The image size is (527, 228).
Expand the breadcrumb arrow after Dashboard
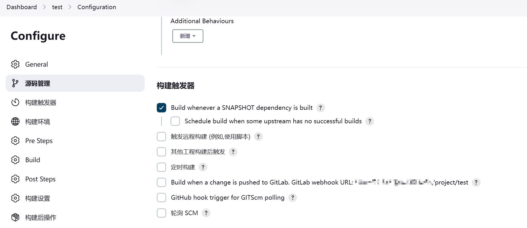[44, 7]
